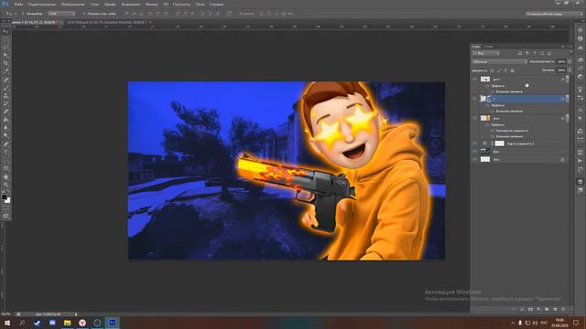Create new adjustment layer icon
This screenshot has height=329, width=586.
pos(538,309)
